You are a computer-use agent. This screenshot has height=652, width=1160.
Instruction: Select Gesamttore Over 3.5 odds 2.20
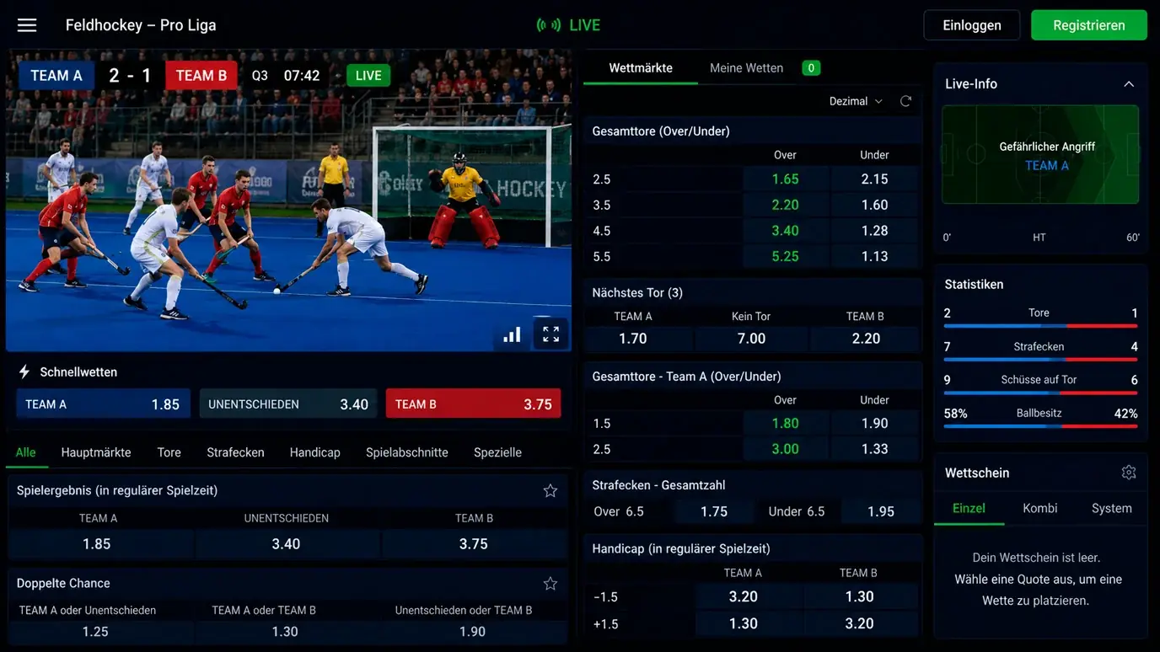pos(786,205)
